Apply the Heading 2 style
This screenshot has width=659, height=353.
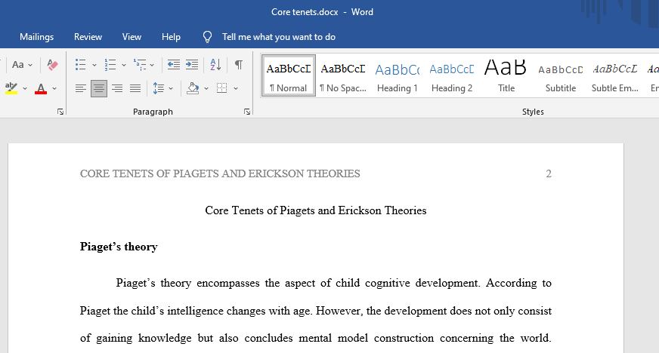[x=452, y=76]
